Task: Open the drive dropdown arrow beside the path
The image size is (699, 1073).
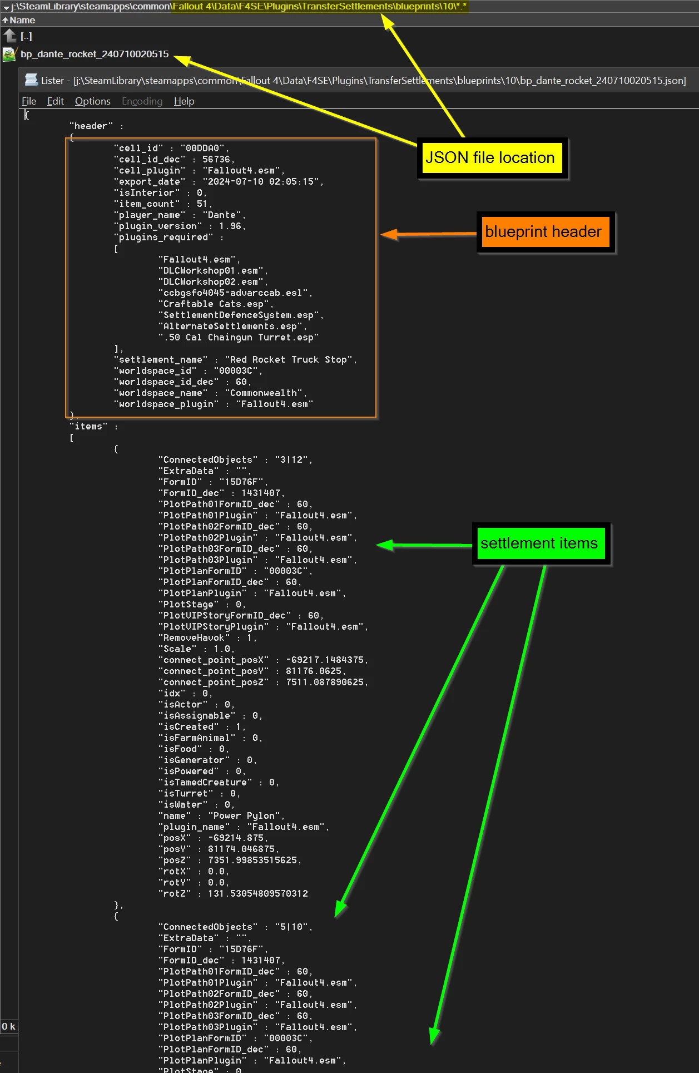Action: tap(6, 7)
